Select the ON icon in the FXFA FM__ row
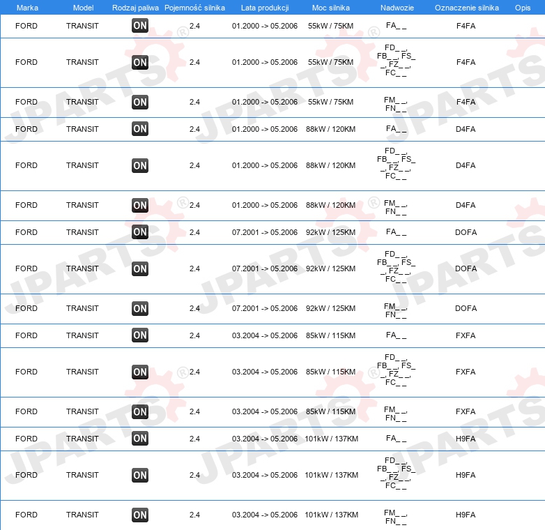The image size is (545, 530). point(140,411)
